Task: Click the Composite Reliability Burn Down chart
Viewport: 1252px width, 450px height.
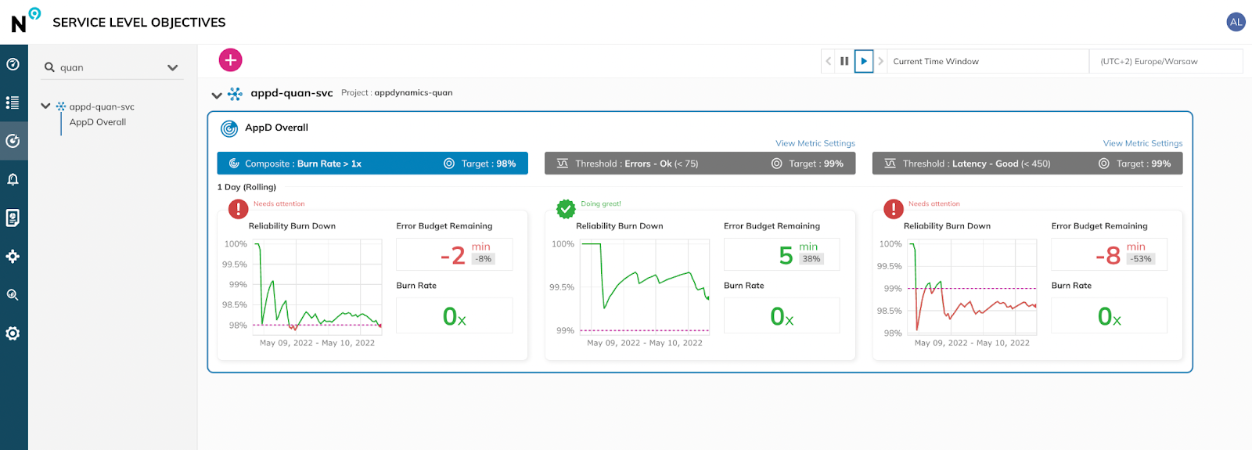Action: tap(318, 286)
